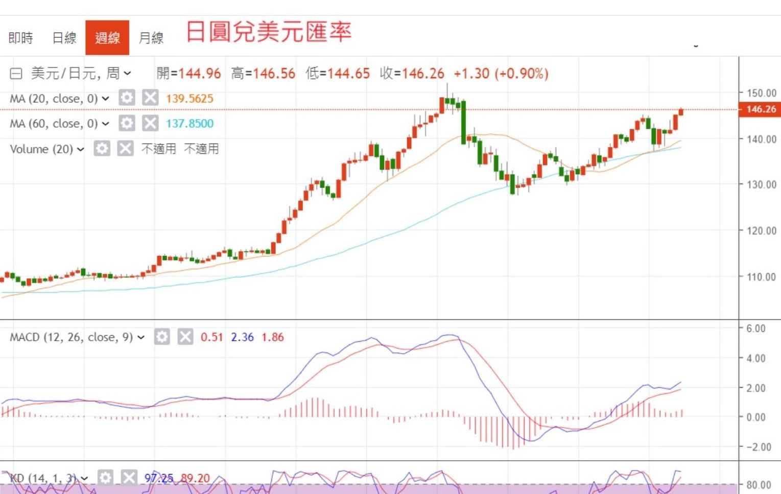Viewport: 781px width, 494px height.
Task: Collapse the 美元/日元 legend panel
Action: 16,74
